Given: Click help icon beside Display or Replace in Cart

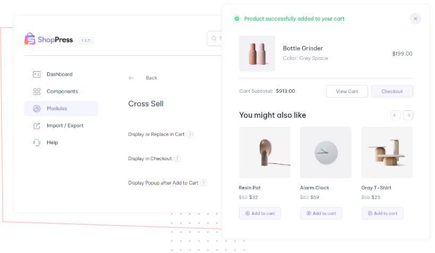Looking at the screenshot, I should tap(190, 134).
